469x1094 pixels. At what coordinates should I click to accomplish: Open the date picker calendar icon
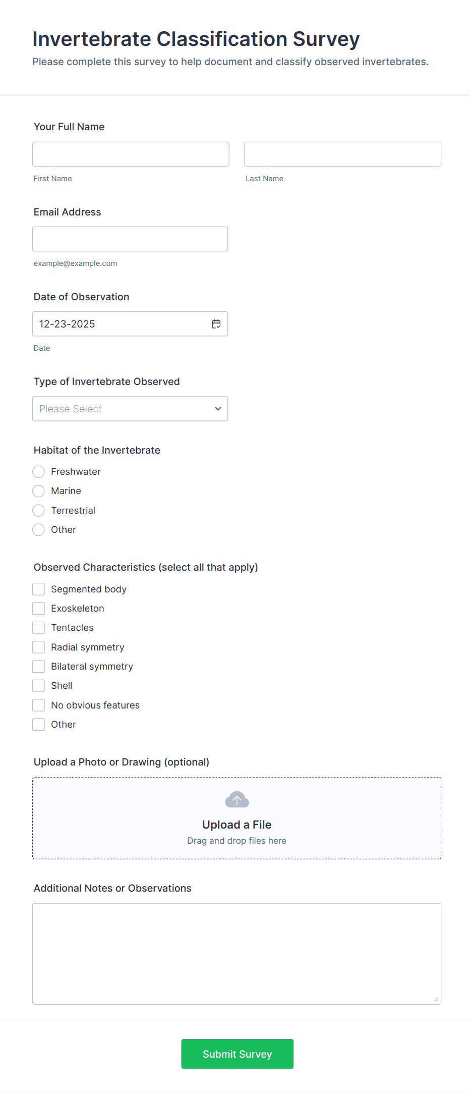tap(216, 323)
